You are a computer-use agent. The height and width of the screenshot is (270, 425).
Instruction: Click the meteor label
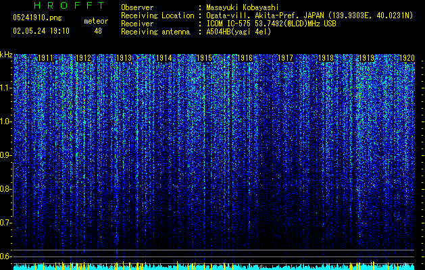[x=96, y=21]
